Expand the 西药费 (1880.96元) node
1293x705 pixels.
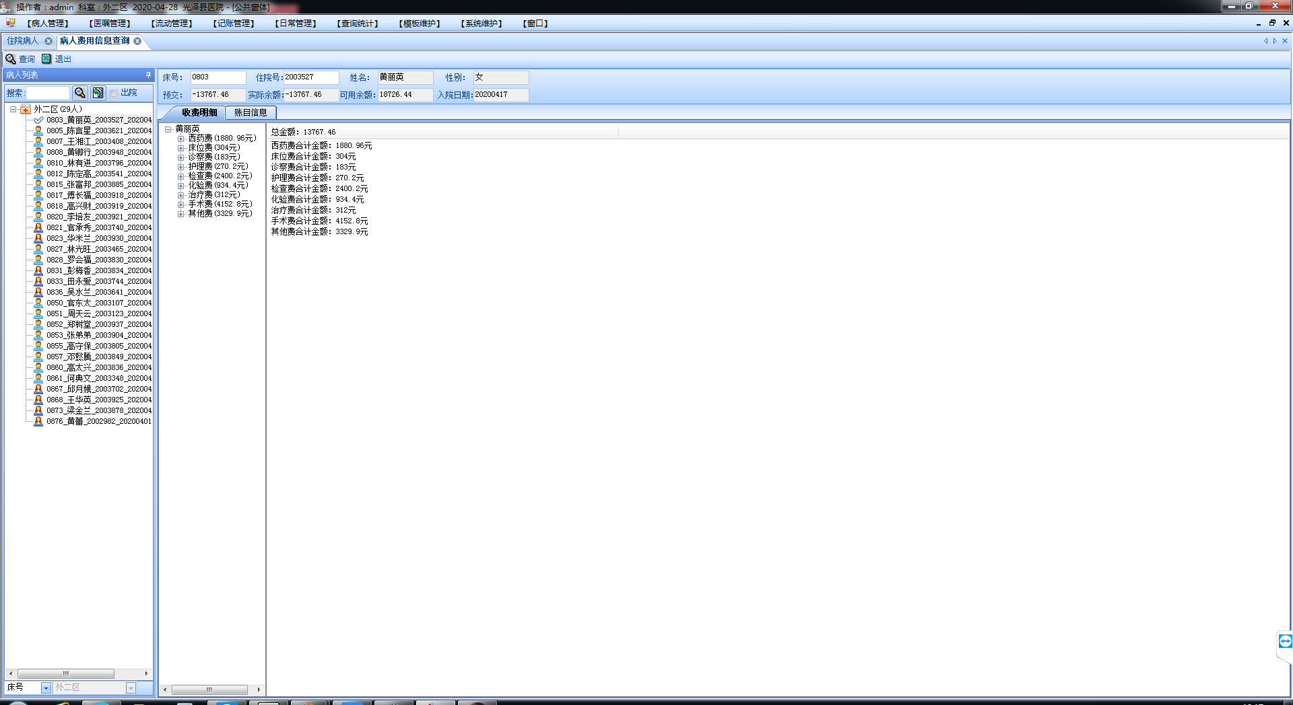click(x=180, y=139)
